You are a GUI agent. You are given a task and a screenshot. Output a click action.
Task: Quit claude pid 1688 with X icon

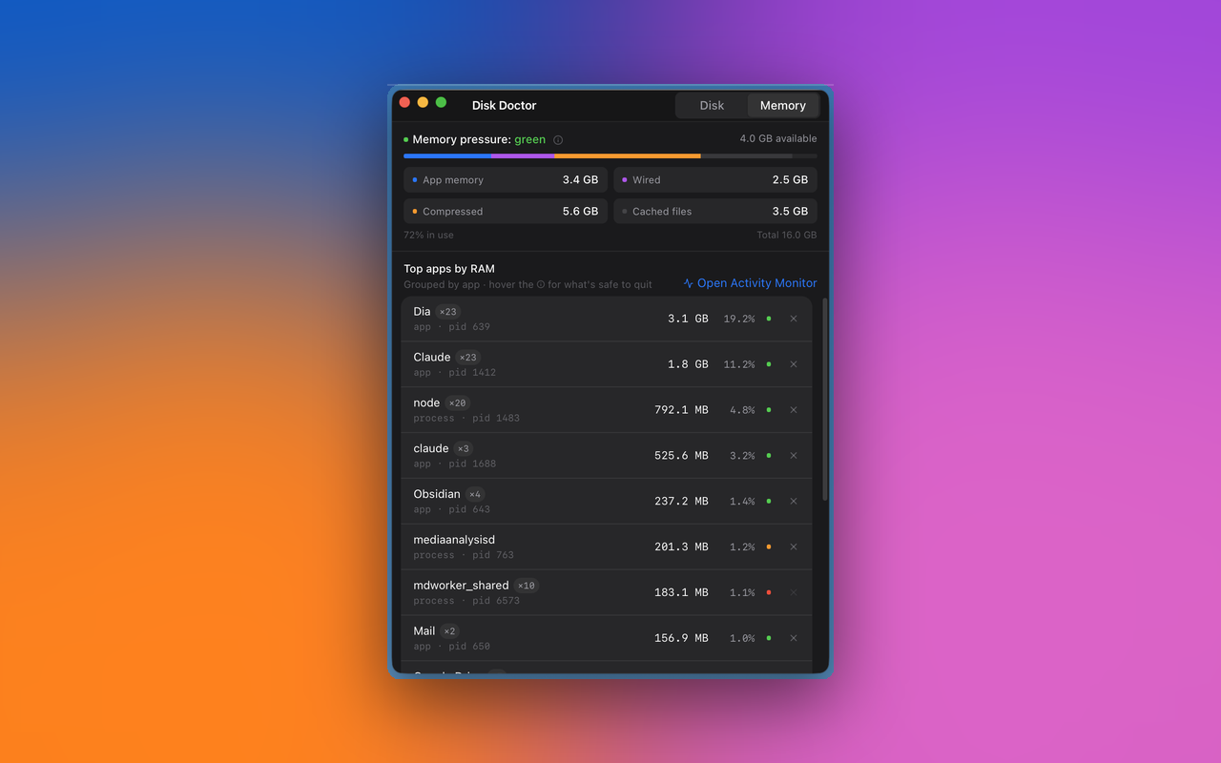pyautogui.click(x=794, y=456)
